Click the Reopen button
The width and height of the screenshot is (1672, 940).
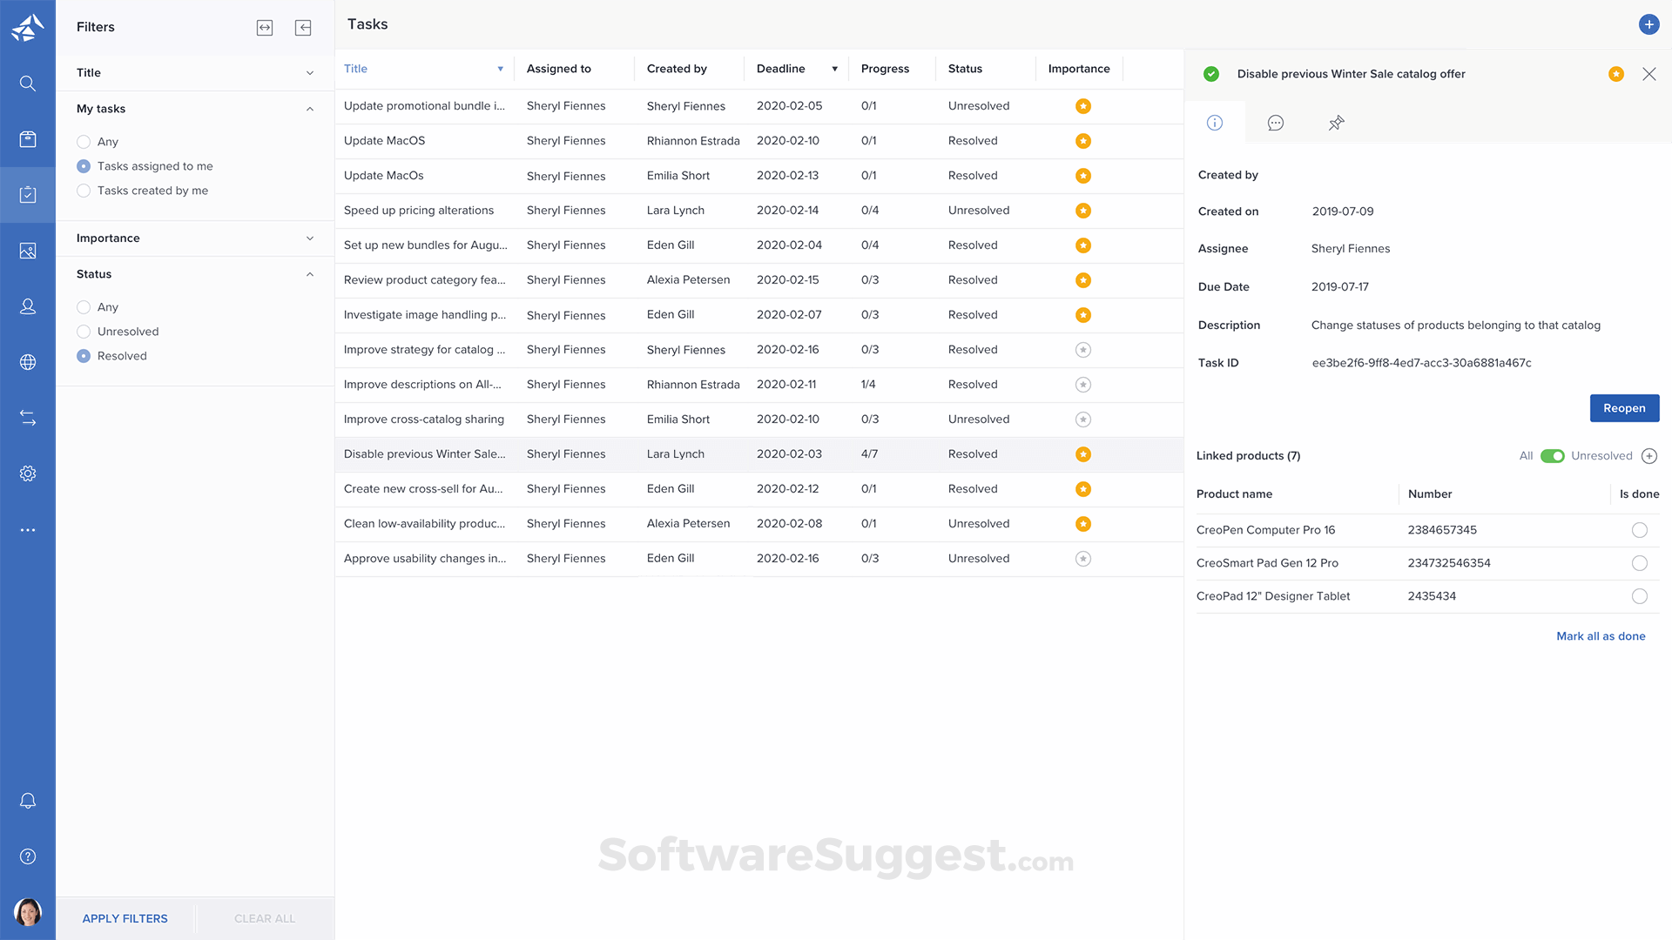(1624, 408)
